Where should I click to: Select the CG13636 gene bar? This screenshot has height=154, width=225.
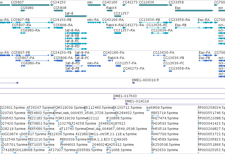(x=154, y=5)
